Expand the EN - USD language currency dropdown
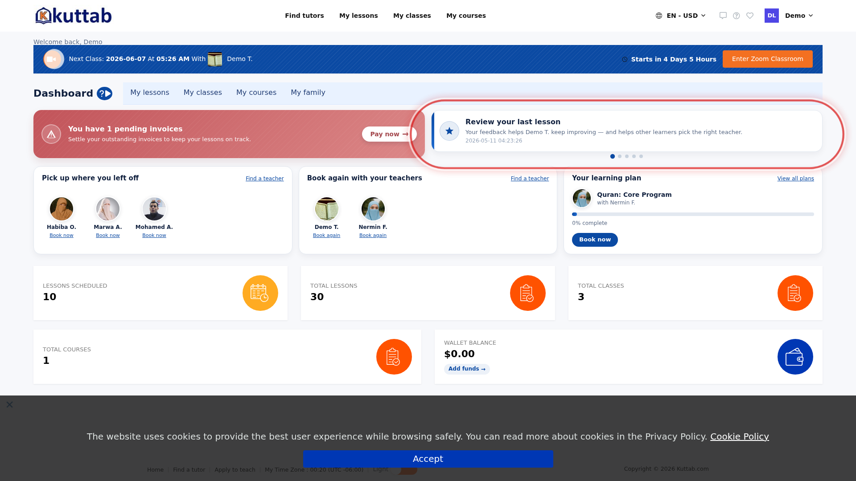 pos(681,16)
